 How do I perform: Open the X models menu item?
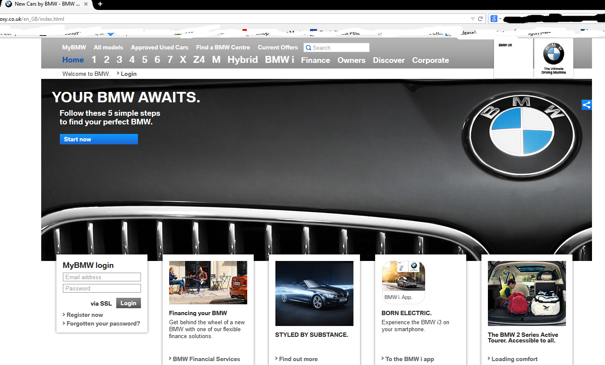click(x=183, y=60)
